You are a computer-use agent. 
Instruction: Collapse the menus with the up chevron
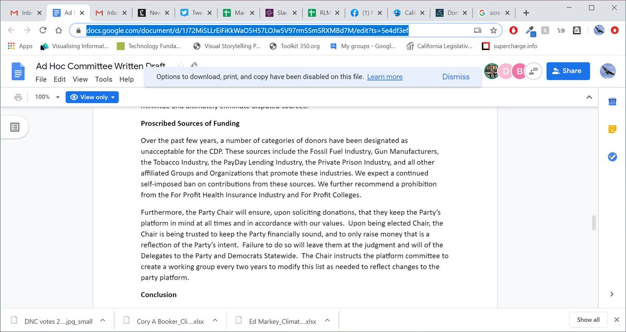click(x=589, y=97)
